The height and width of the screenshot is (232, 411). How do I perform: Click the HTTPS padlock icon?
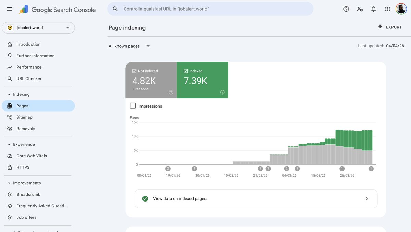10,167
